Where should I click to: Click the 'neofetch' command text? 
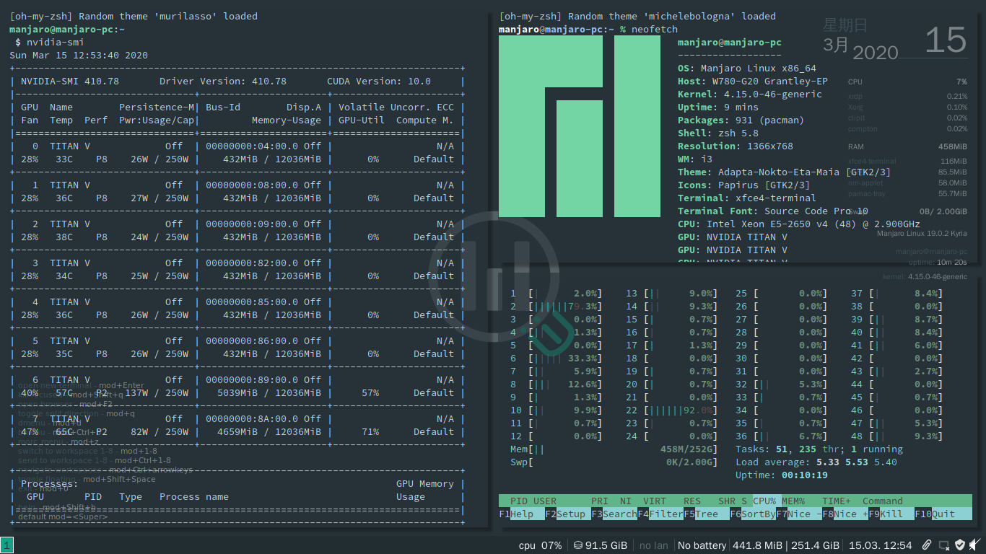coord(655,30)
